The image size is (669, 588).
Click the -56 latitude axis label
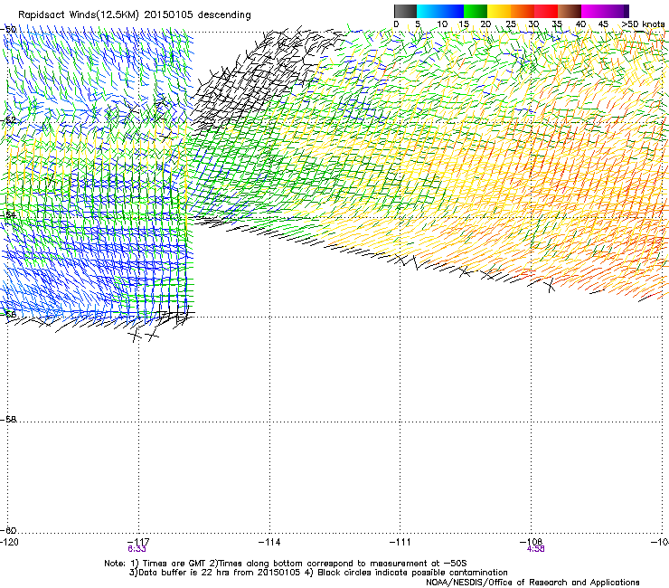(8, 314)
